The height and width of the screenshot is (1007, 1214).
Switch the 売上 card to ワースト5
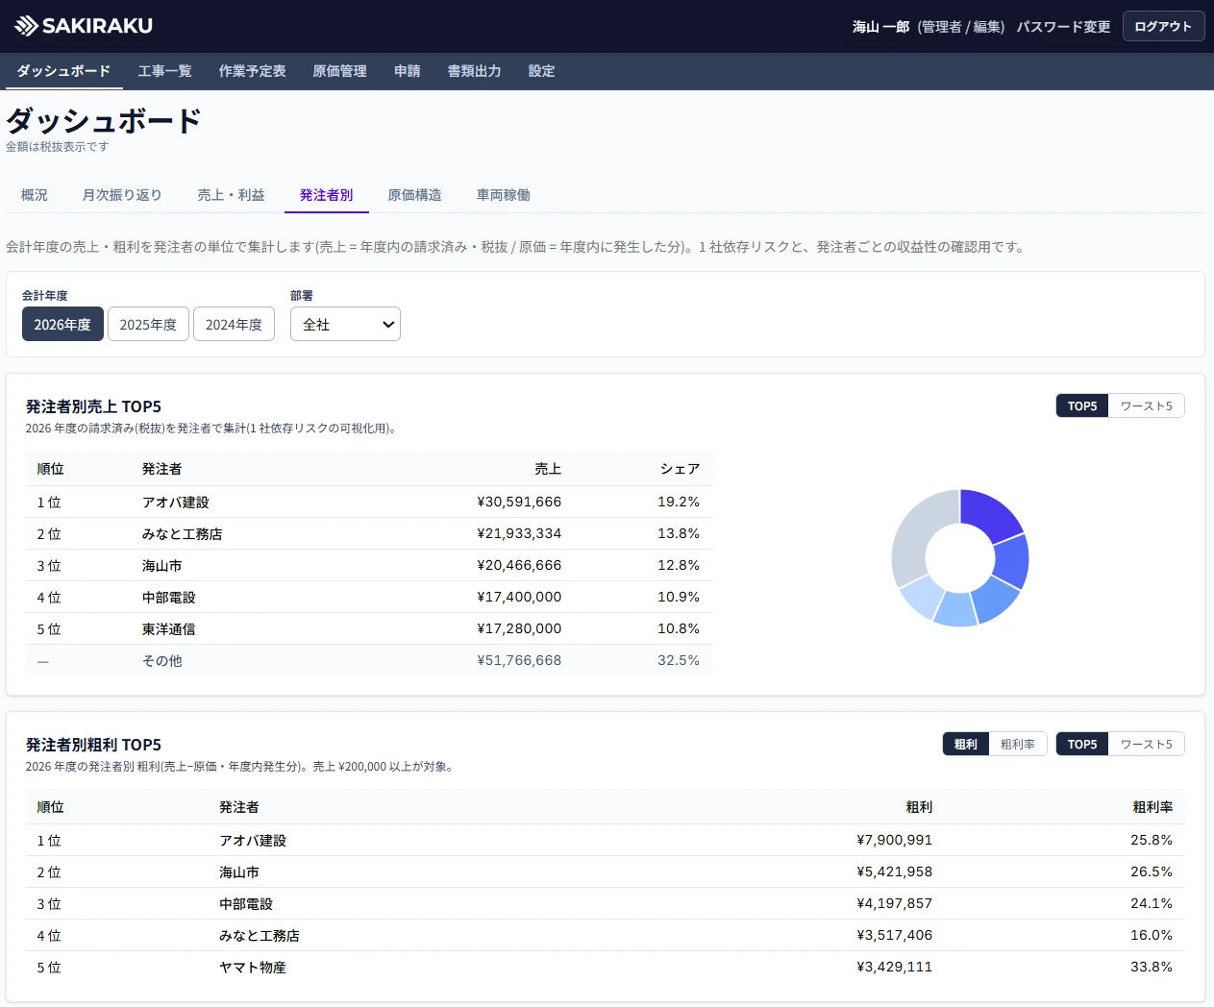pyautogui.click(x=1147, y=406)
